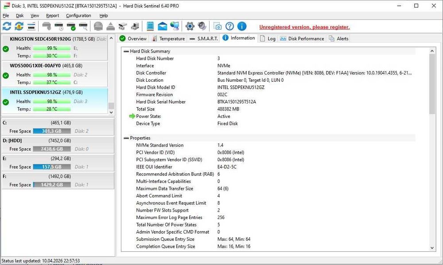Open the Disk menu
The height and width of the screenshot is (265, 443).
[20, 15]
